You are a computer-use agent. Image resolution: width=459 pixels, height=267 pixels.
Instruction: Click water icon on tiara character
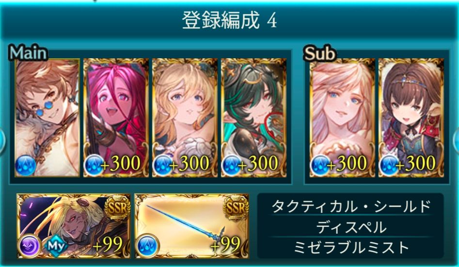pos(389,165)
